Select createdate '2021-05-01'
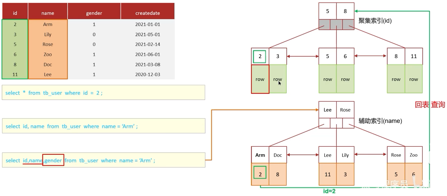Screen dimensions: 447x196 pyautogui.click(x=148, y=34)
